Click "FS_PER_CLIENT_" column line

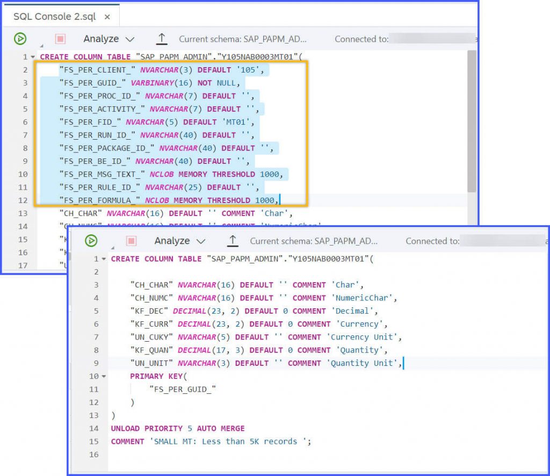[161, 70]
